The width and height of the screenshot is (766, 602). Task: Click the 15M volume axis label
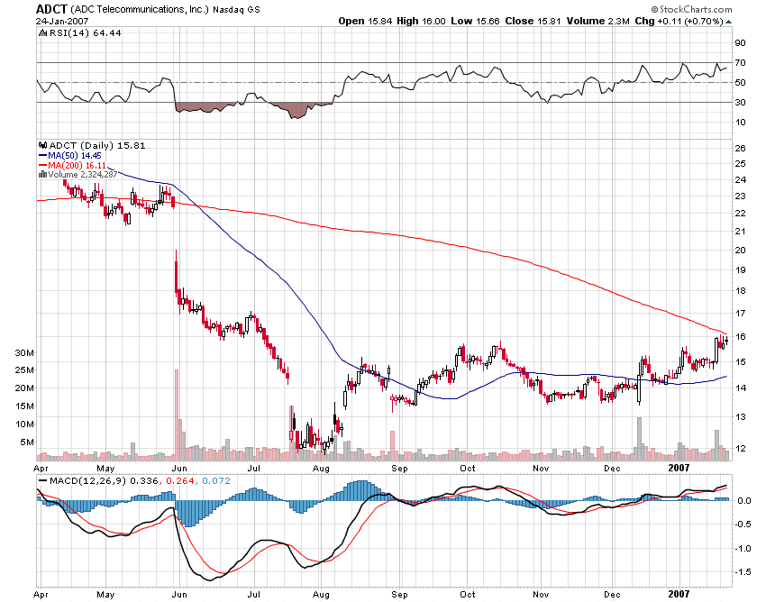tap(24, 406)
